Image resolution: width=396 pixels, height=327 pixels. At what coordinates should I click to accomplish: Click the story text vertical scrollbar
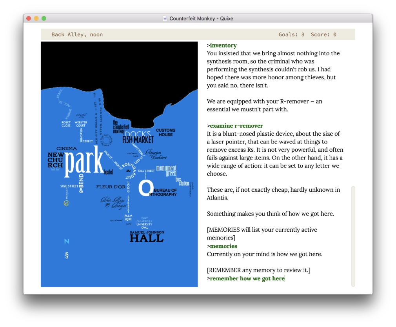353,235
